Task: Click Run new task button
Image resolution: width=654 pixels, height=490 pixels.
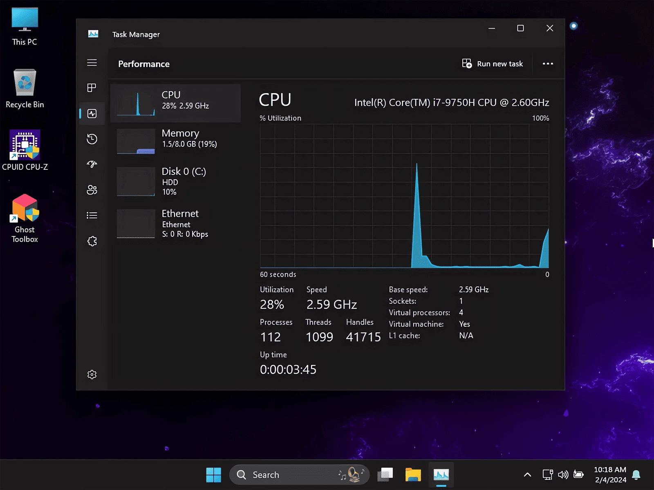Action: [x=493, y=64]
